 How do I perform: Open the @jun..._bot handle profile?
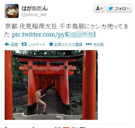click(x=34, y=15)
